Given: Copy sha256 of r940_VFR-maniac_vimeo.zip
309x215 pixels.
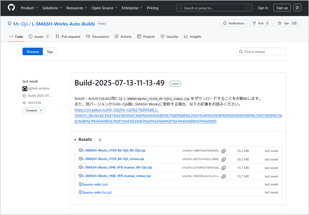Looking at the screenshot, I should click(x=223, y=177).
